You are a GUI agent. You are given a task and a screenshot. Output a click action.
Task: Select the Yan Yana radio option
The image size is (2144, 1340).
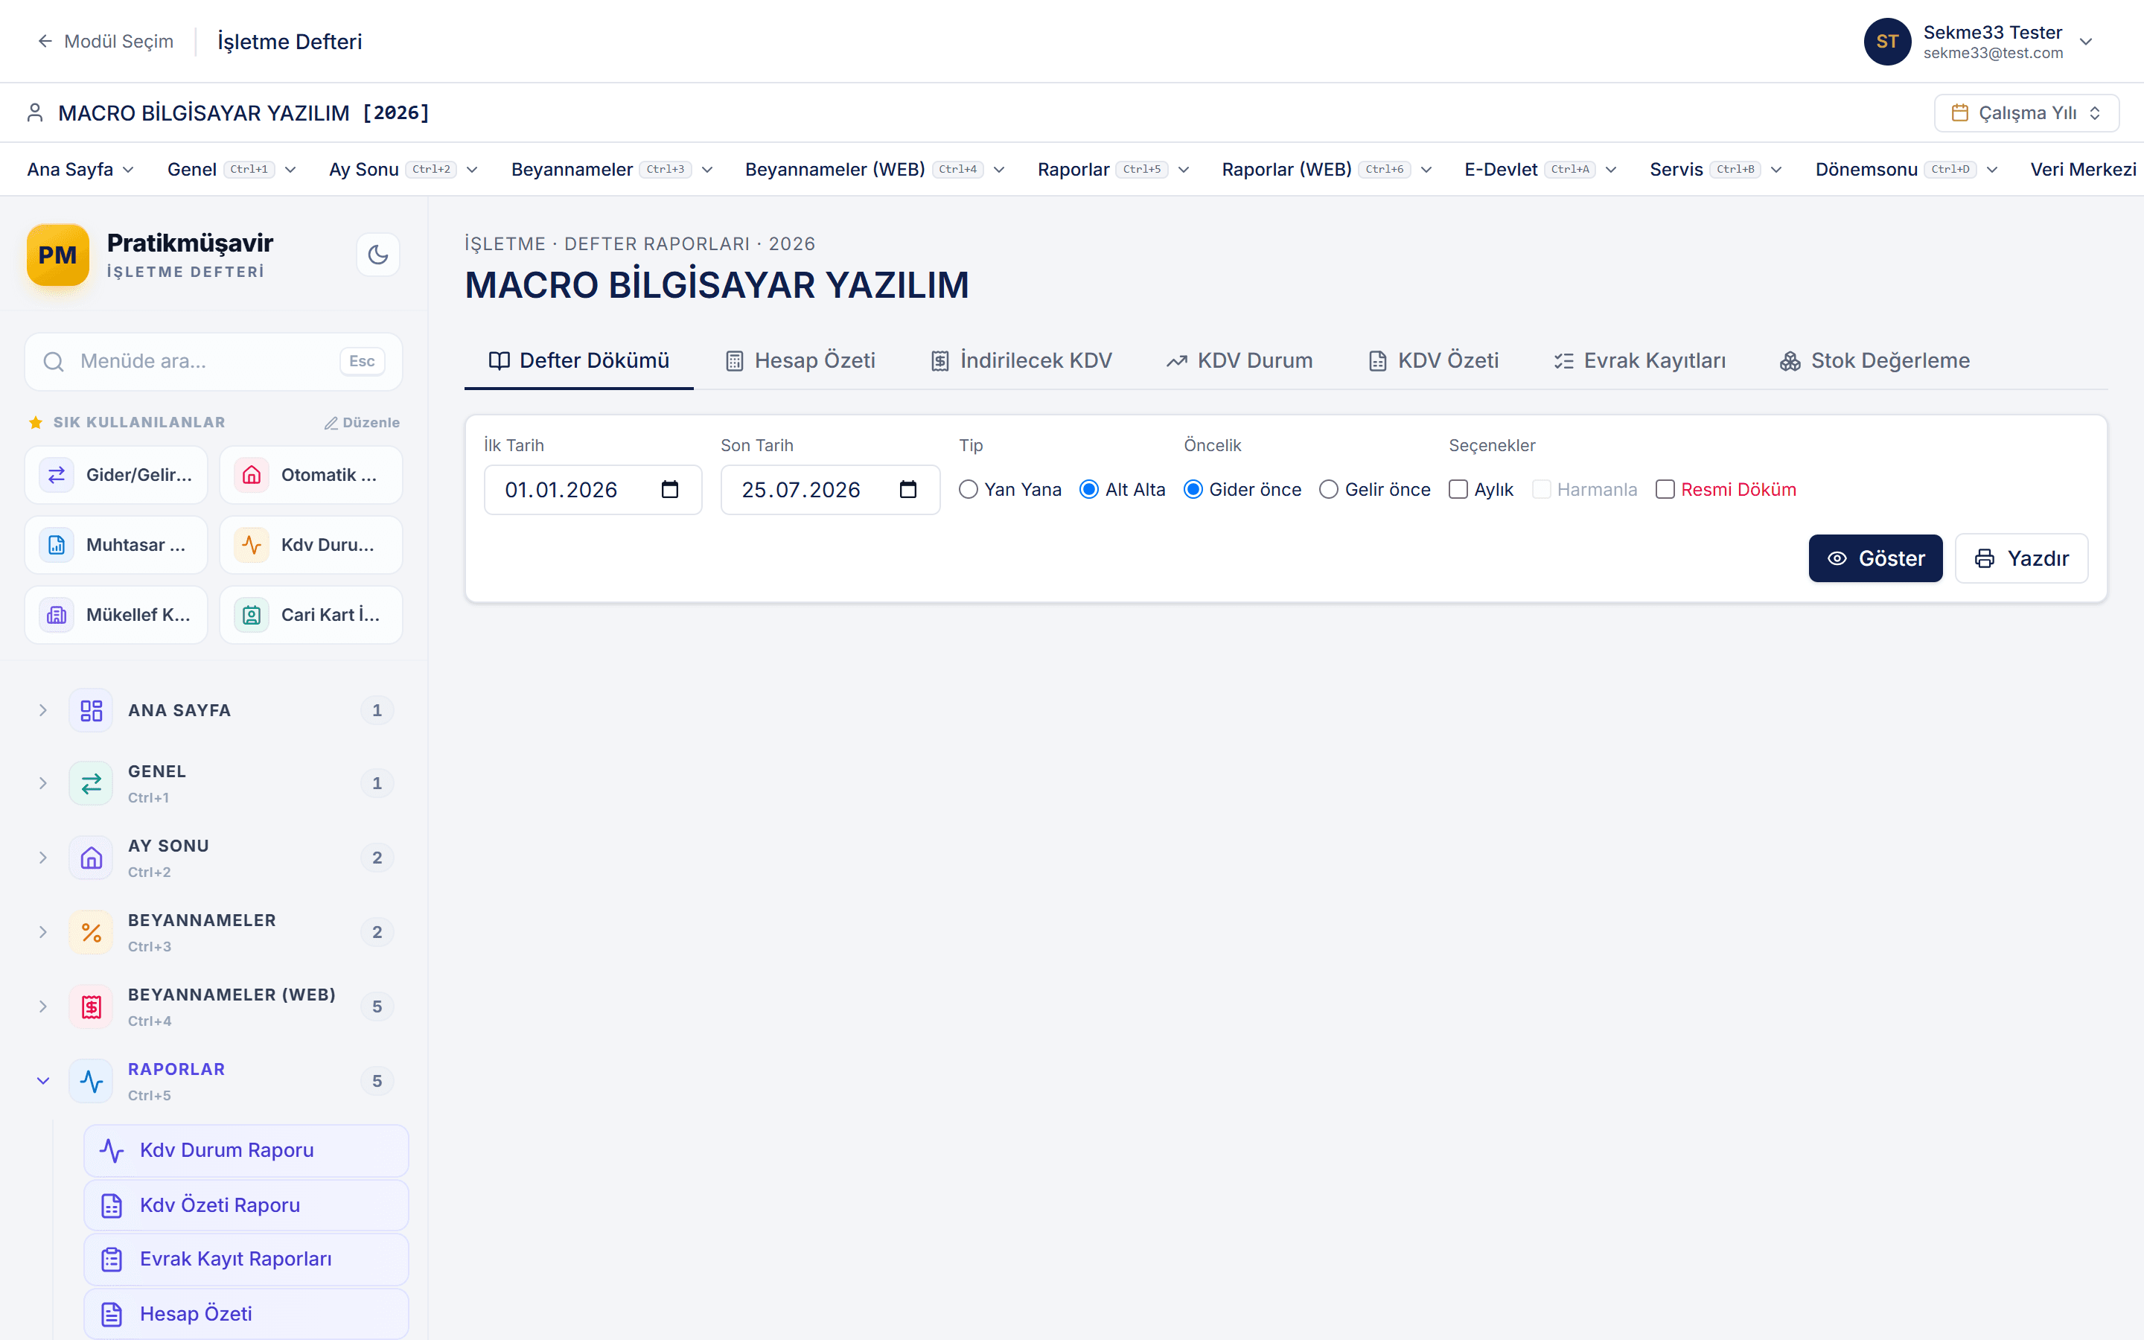pyautogui.click(x=969, y=489)
